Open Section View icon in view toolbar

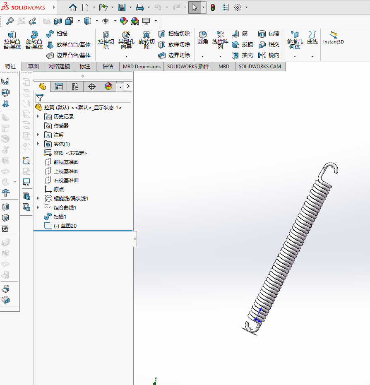58,21
